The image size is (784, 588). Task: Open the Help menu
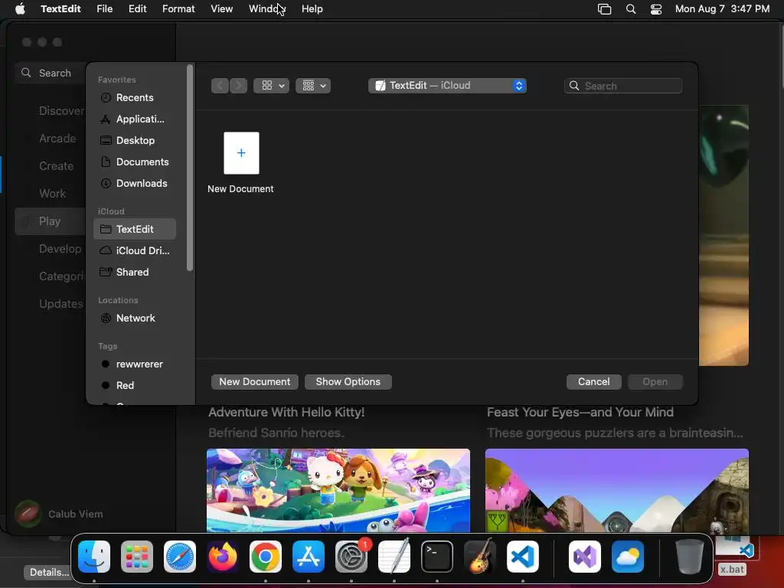tap(312, 9)
